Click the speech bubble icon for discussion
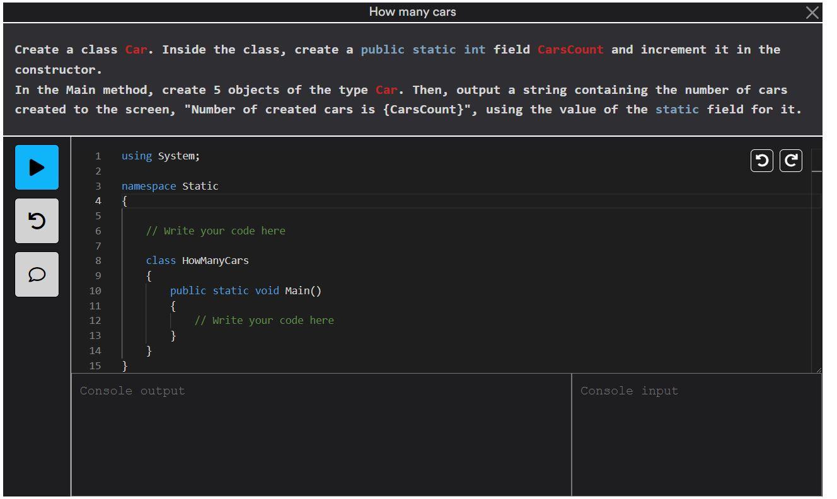The image size is (837, 499). point(36,274)
